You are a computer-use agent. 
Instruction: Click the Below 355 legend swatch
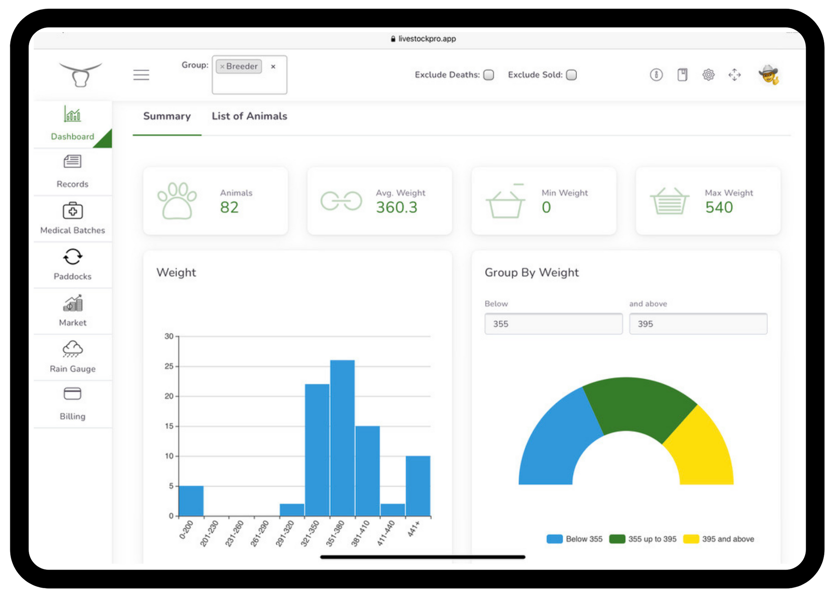coord(554,539)
